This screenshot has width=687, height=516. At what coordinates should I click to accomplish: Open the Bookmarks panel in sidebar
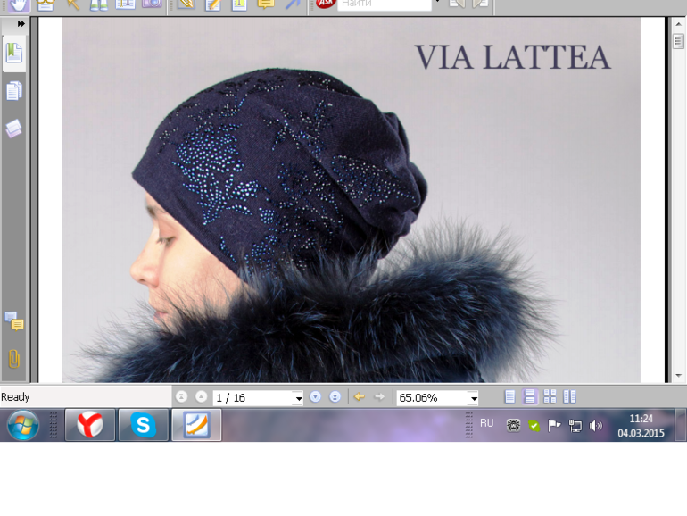(14, 53)
